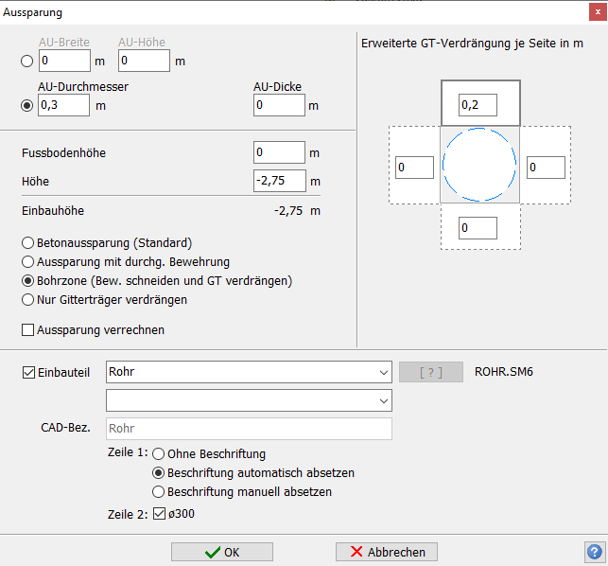Enable the Aussparung verrechnen checkbox
608x566 pixels.
click(28, 330)
